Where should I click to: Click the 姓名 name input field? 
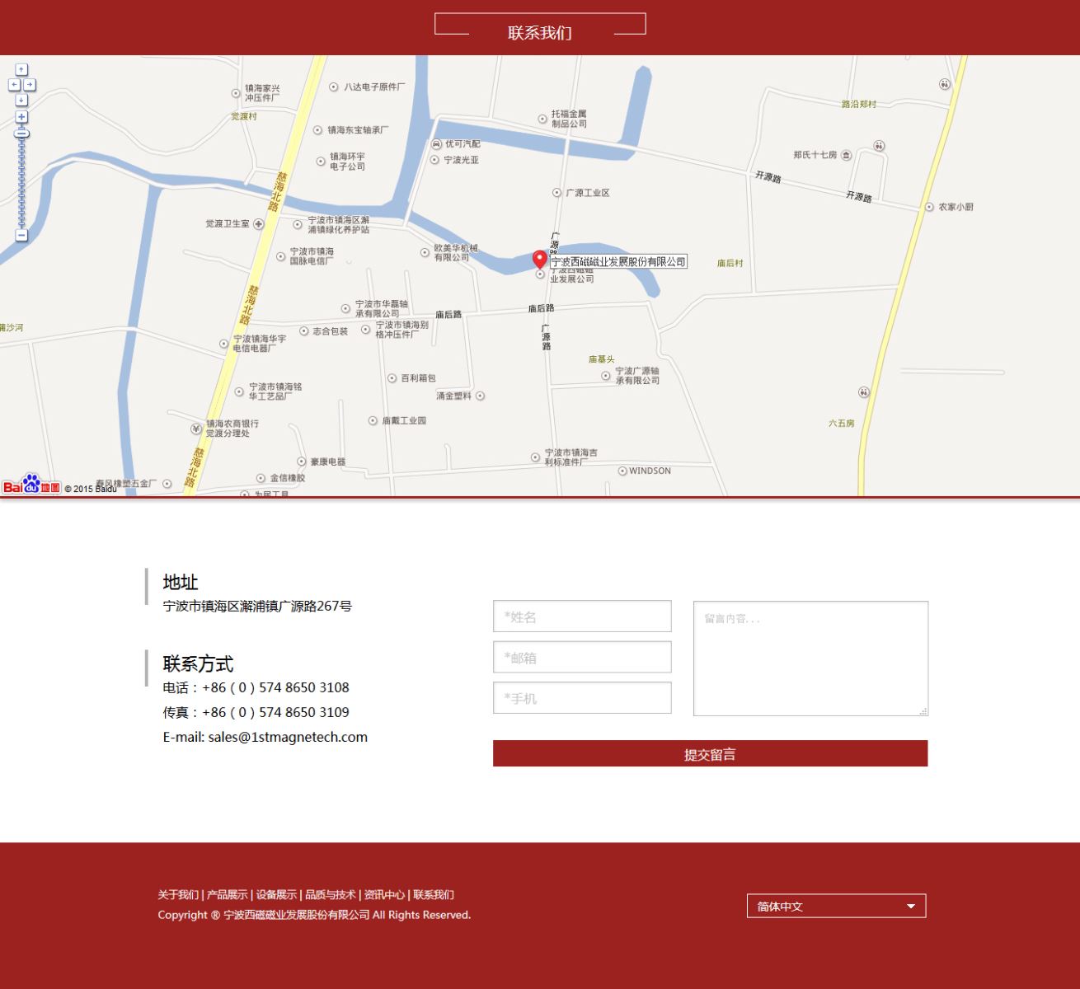click(582, 616)
